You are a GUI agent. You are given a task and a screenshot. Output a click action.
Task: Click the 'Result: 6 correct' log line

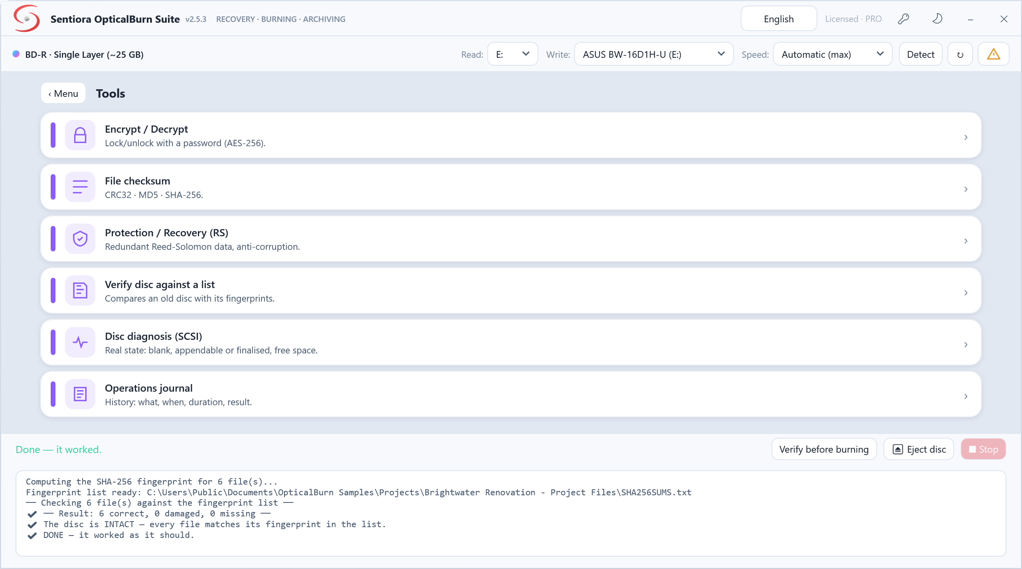coord(157,514)
